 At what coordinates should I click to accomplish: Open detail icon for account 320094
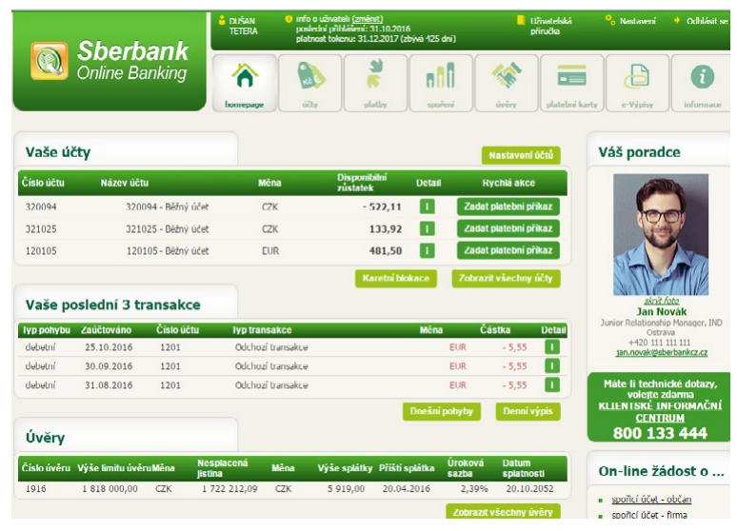tap(427, 206)
